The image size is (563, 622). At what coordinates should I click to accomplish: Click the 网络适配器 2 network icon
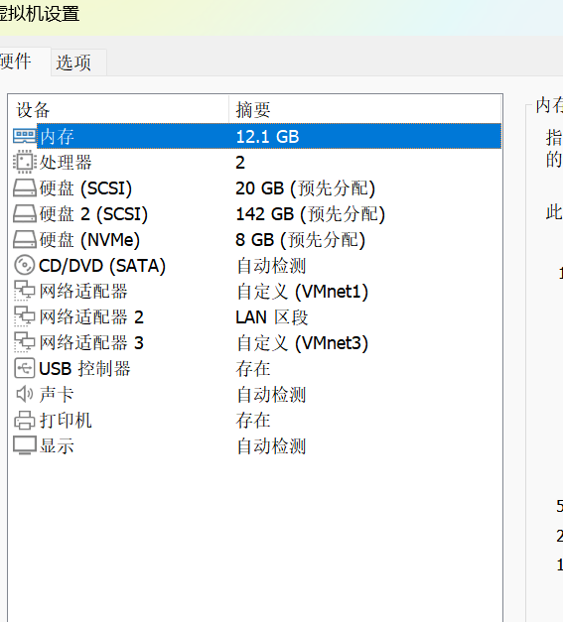point(25,316)
